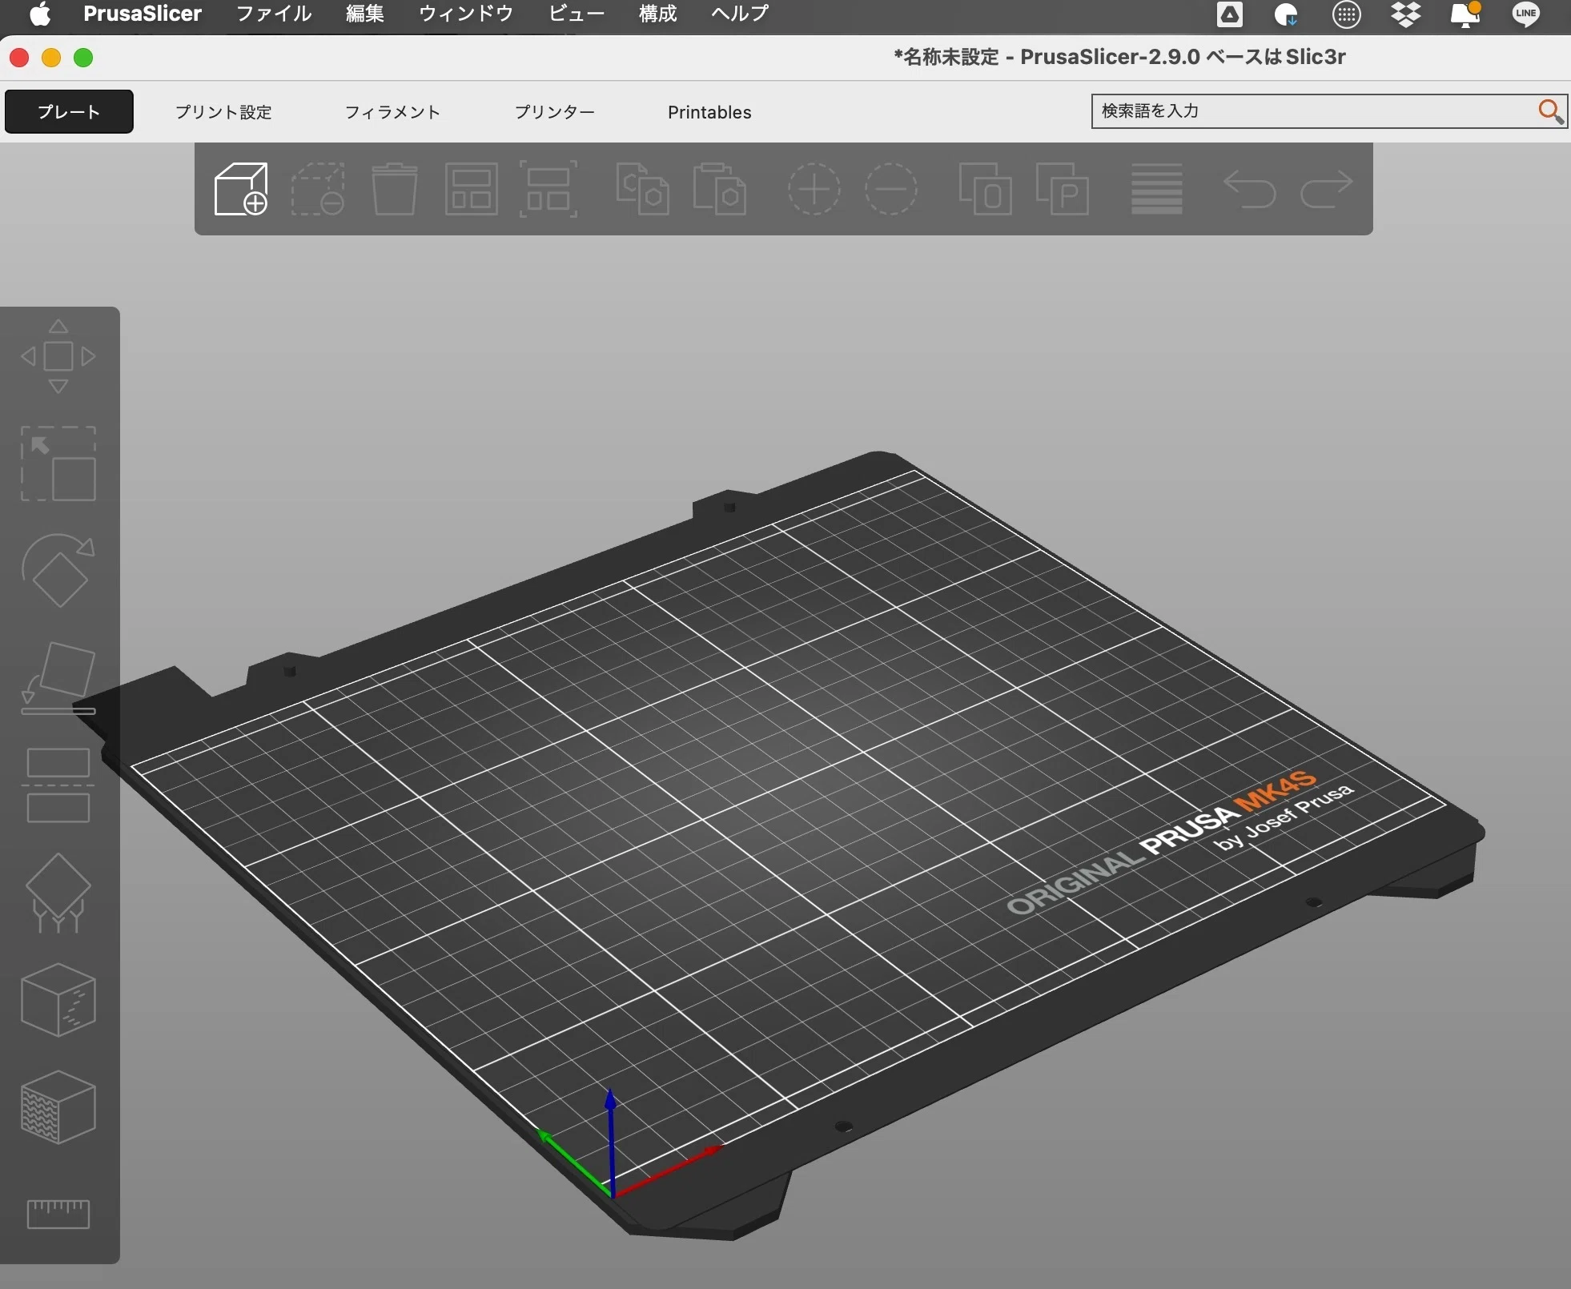Click the Add object cube icon
Screen dimensions: 1571x1289
[241, 189]
